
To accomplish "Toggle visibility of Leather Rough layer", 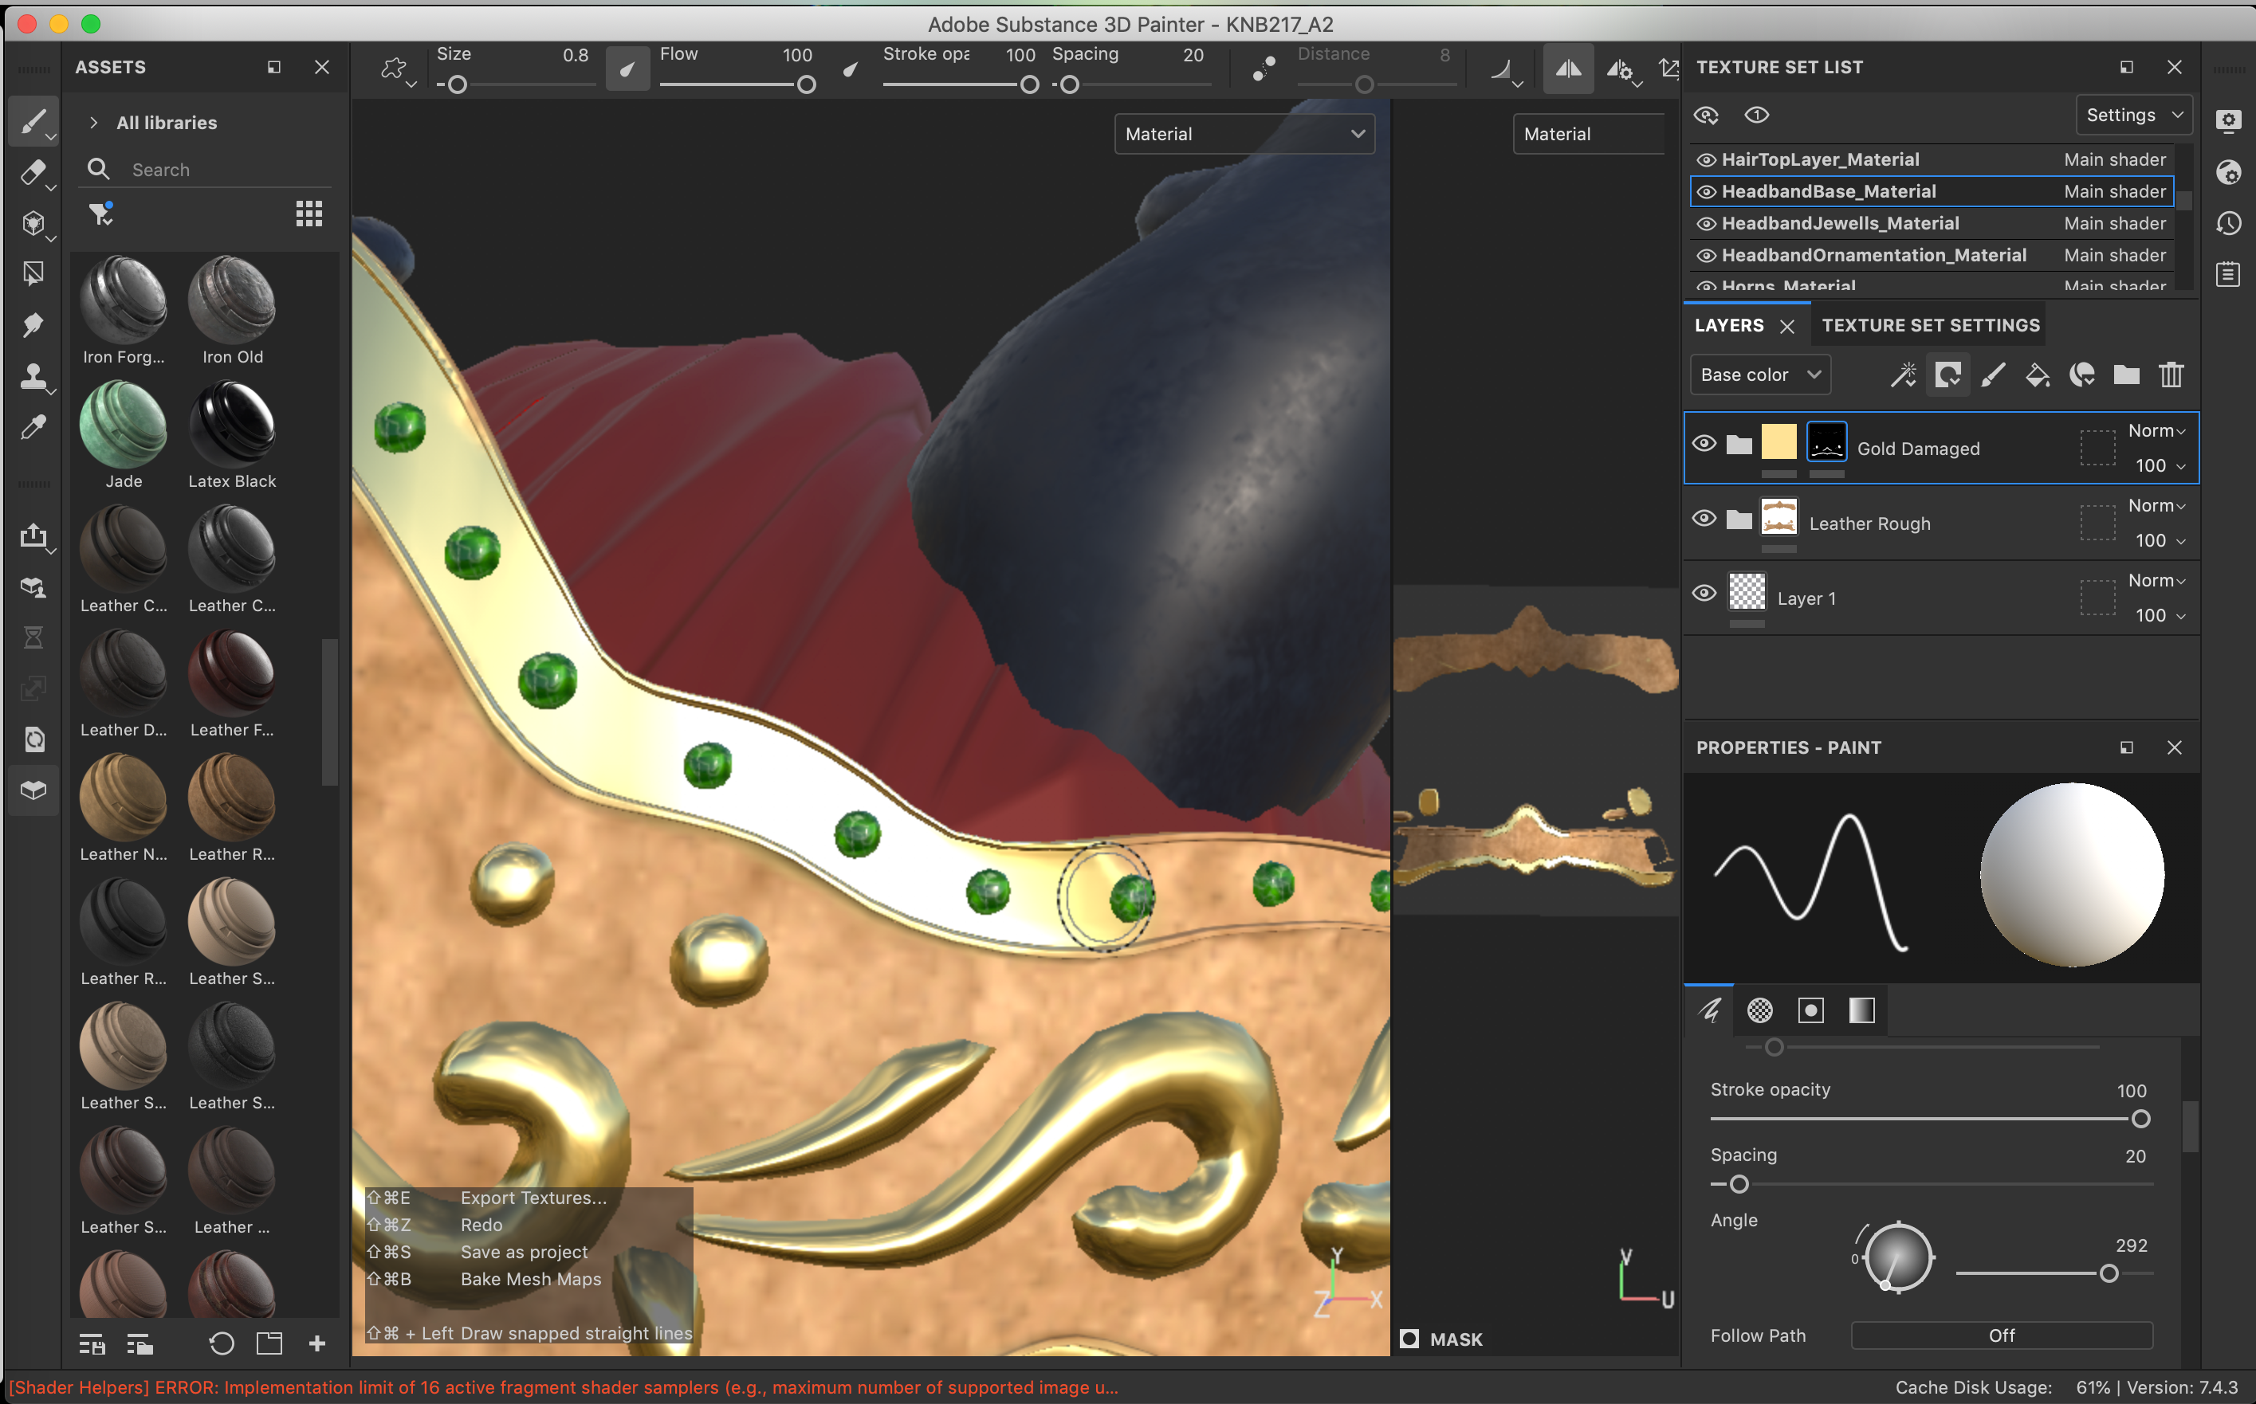I will pos(1704,518).
